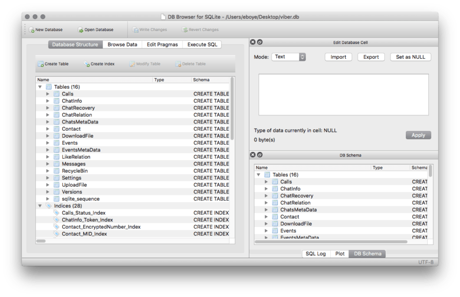Screen dimensions: 460x297
Task: Click the Database Structure horizontal scrollbar thumb
Action: (x=41, y=241)
